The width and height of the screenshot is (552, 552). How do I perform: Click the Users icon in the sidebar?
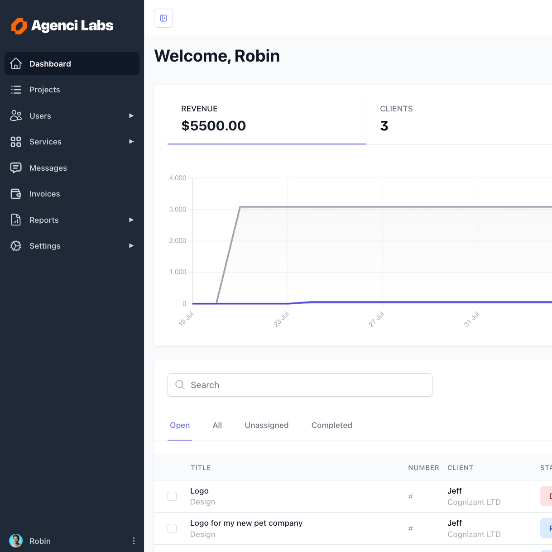[15, 116]
